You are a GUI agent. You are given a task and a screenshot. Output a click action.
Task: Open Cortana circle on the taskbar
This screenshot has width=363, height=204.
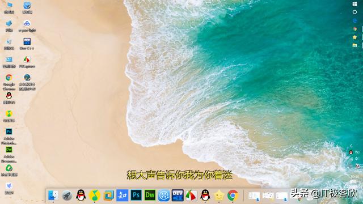coord(354,12)
